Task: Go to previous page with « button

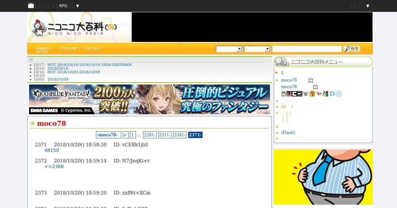Action: (125, 135)
